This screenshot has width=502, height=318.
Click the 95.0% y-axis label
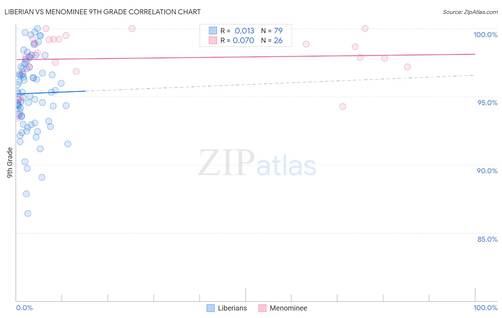487,103
